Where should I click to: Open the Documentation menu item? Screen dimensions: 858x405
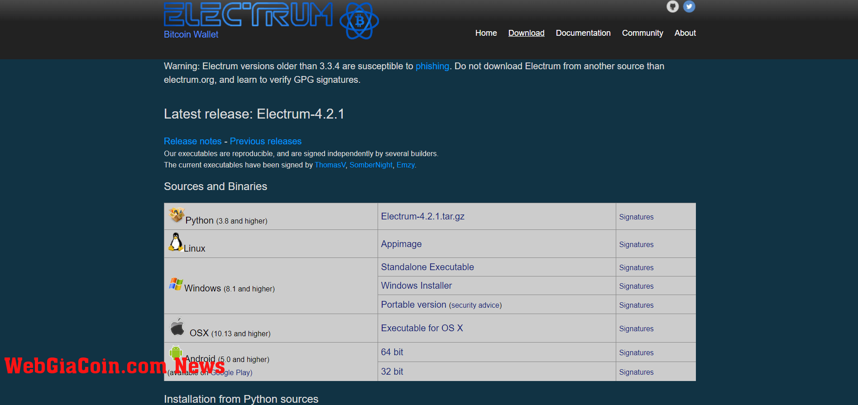(583, 33)
